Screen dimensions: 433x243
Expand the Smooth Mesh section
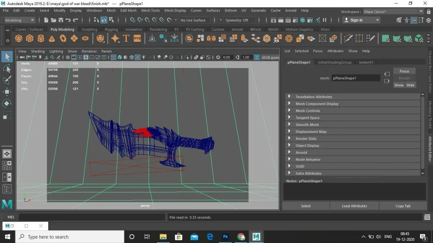[x=353, y=125]
